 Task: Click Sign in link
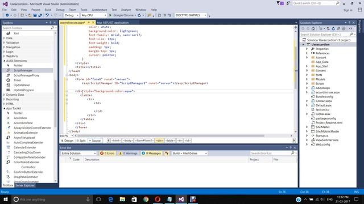pyautogui.click(x=348, y=10)
